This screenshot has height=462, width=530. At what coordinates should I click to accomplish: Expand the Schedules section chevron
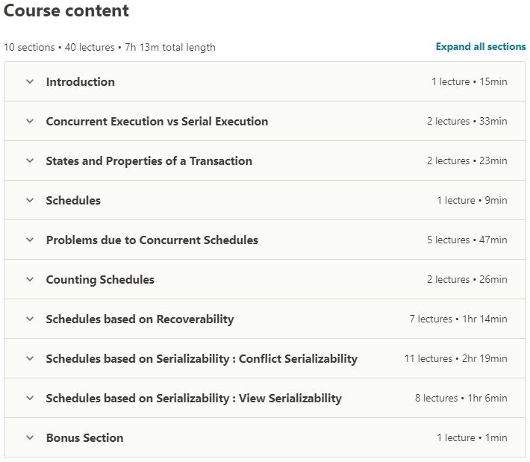coord(30,201)
